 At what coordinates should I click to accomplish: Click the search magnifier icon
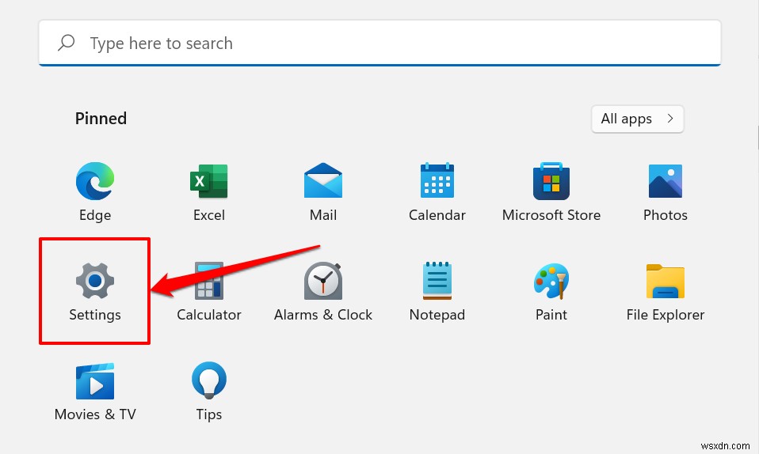(67, 43)
